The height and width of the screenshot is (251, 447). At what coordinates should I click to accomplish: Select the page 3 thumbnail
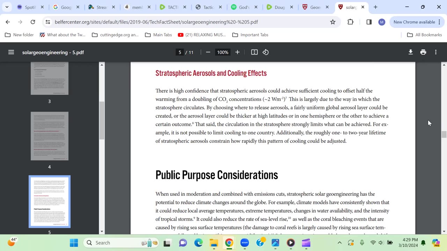click(50, 78)
